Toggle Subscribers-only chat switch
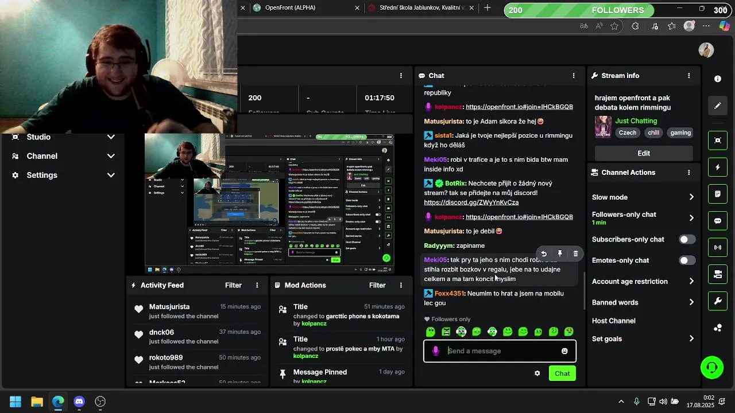The width and height of the screenshot is (735, 413). pyautogui.click(x=687, y=239)
